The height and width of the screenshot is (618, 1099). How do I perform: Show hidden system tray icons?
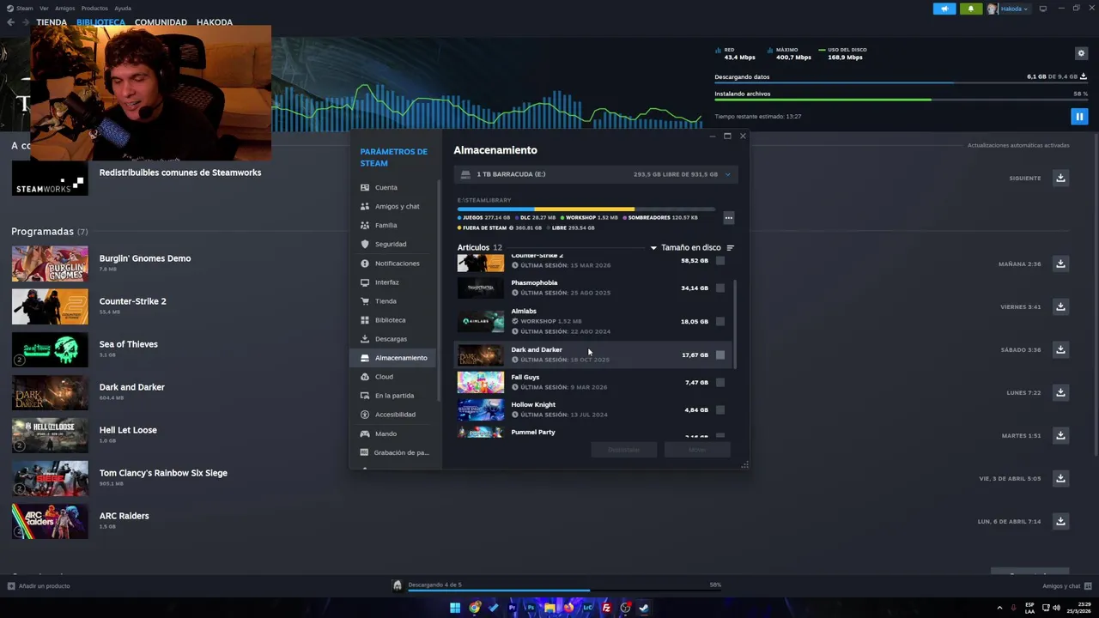[x=999, y=608]
